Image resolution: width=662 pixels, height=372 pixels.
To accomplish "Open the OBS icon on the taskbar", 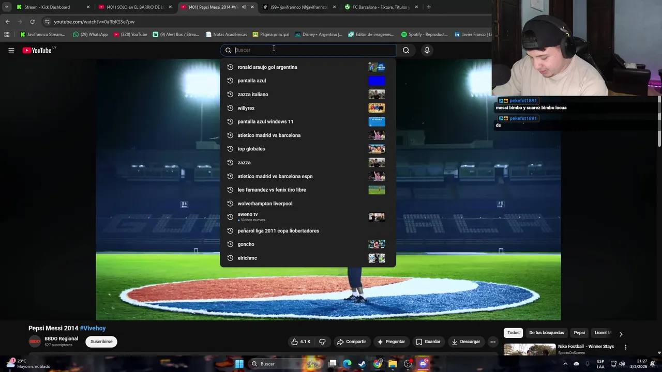I will [x=408, y=364].
